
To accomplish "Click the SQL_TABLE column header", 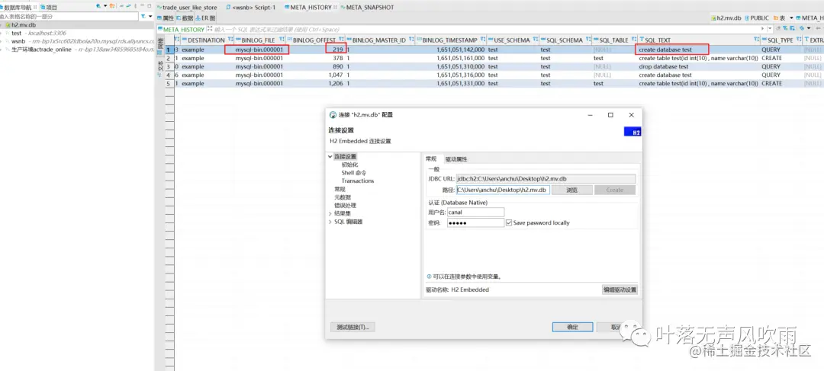I will coord(613,40).
